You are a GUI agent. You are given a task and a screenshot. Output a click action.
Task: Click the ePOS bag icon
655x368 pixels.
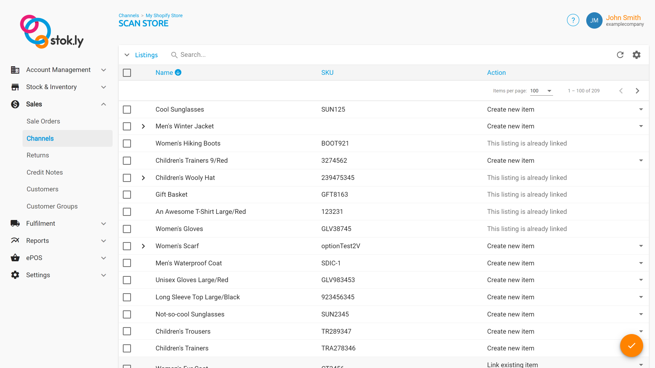coord(15,258)
